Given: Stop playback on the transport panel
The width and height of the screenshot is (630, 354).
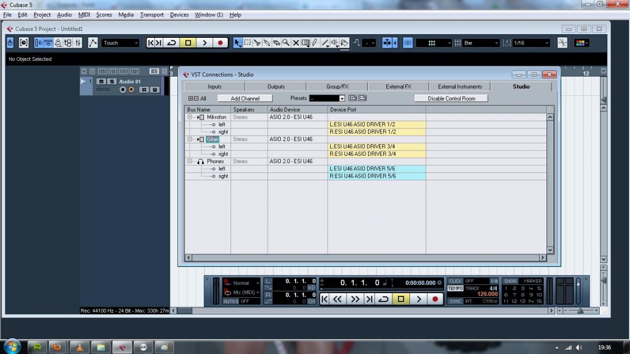Looking at the screenshot, I should [402, 299].
